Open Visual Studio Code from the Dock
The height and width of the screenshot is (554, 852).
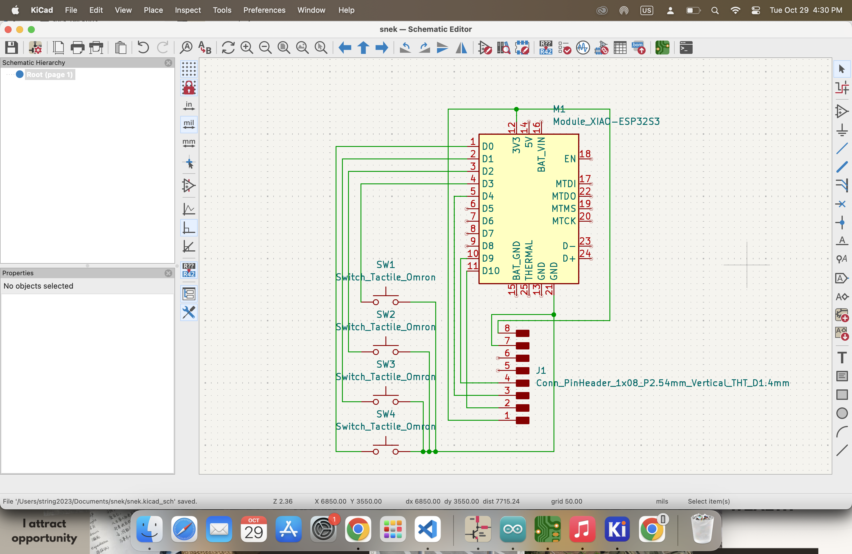427,529
